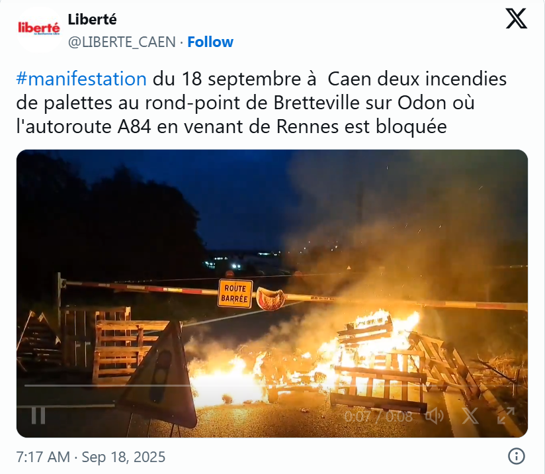Open the 7:17 AM · Sep 18, 2025 timestamp

click(x=91, y=457)
